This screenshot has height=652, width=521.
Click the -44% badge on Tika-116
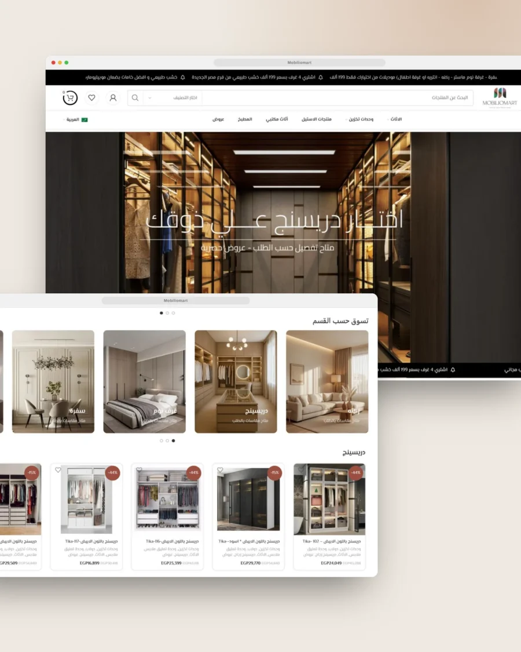tap(193, 472)
